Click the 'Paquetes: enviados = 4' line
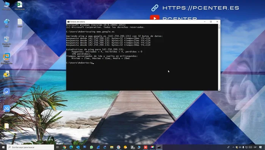The width and height of the screenshot is (265, 150). coord(107,51)
